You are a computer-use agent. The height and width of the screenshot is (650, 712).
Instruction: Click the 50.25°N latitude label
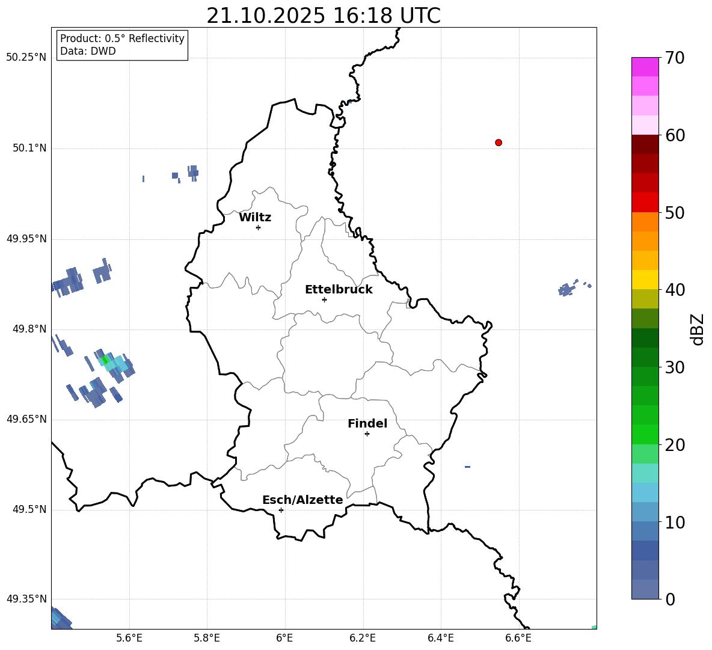pyautogui.click(x=26, y=58)
